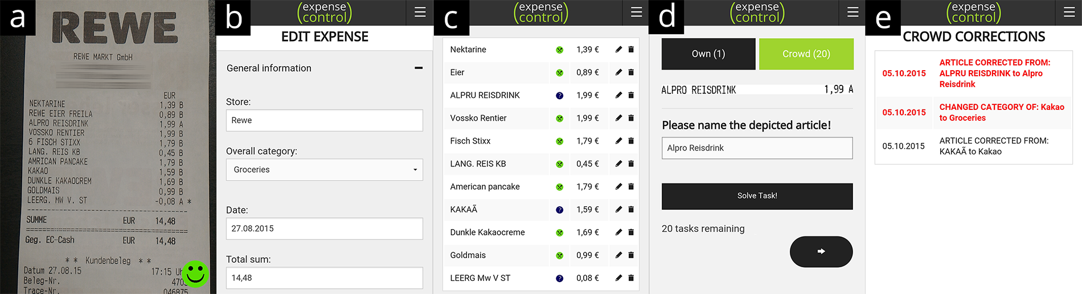This screenshot has height=294, width=1082.
Task: Click blue question status icon of KAKAÃ
Action: 559,210
